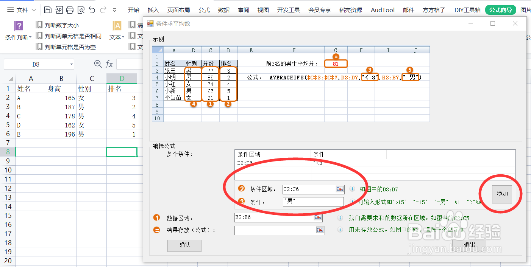
Task: Expand the 文本 dropdown arrow
Action: (x=123, y=37)
